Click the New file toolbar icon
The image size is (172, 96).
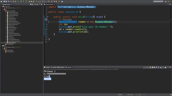point(1,2)
